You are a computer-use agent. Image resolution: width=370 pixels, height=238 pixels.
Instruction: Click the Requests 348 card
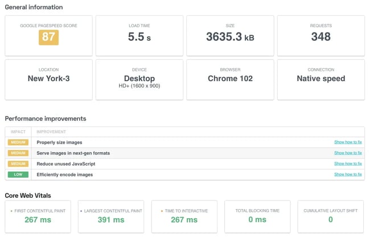pos(320,36)
